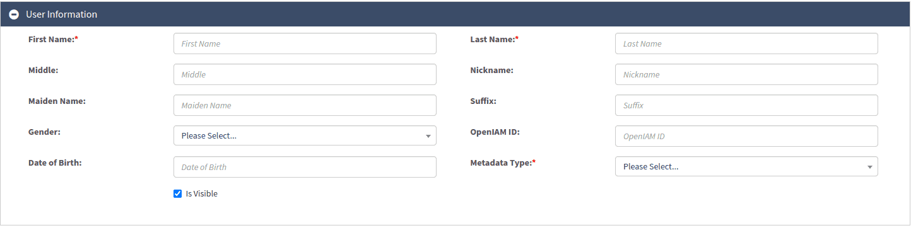911x228 pixels.
Task: Select the Maiden Name text box
Action: (305, 105)
